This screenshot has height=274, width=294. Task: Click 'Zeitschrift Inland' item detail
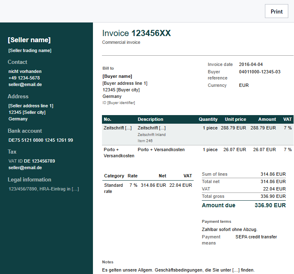click(152, 135)
